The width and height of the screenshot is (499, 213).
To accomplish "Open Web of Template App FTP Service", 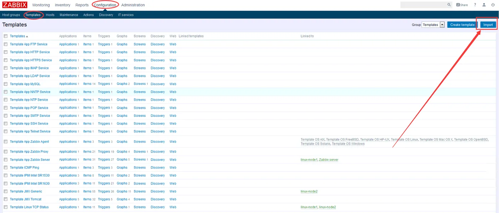I will (x=173, y=44).
